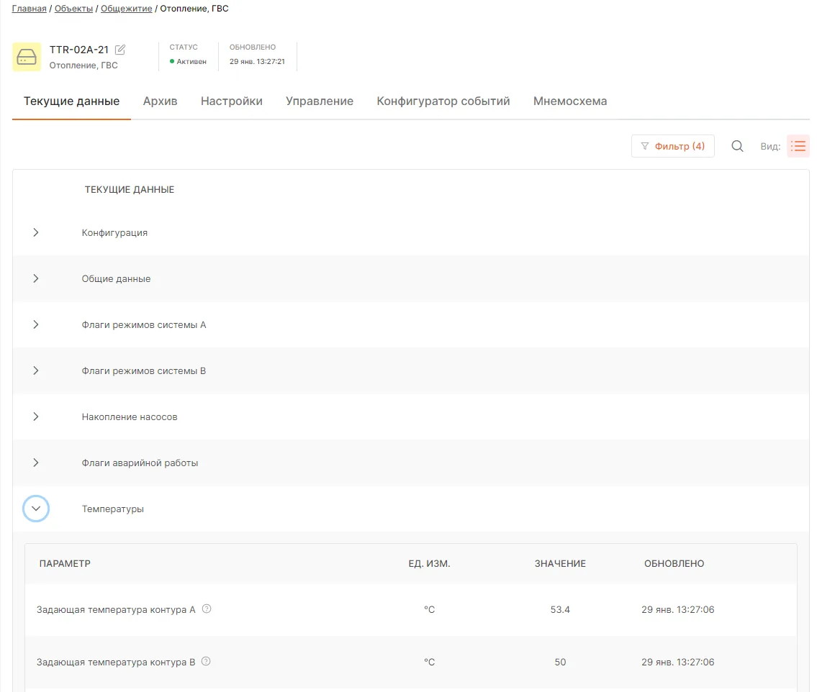This screenshot has height=692, width=817.
Task: Expand Флаги режимов системы A
Action: 36,324
